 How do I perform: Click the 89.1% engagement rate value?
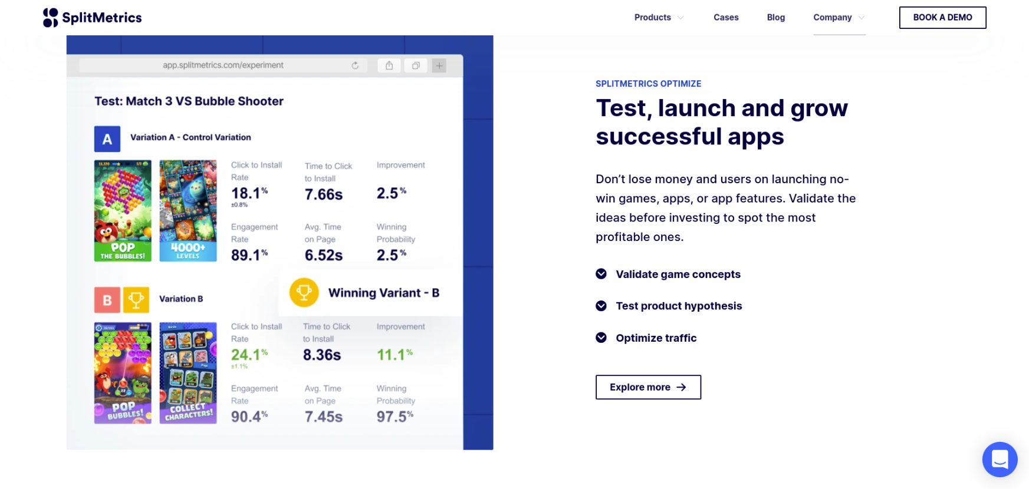pyautogui.click(x=249, y=255)
